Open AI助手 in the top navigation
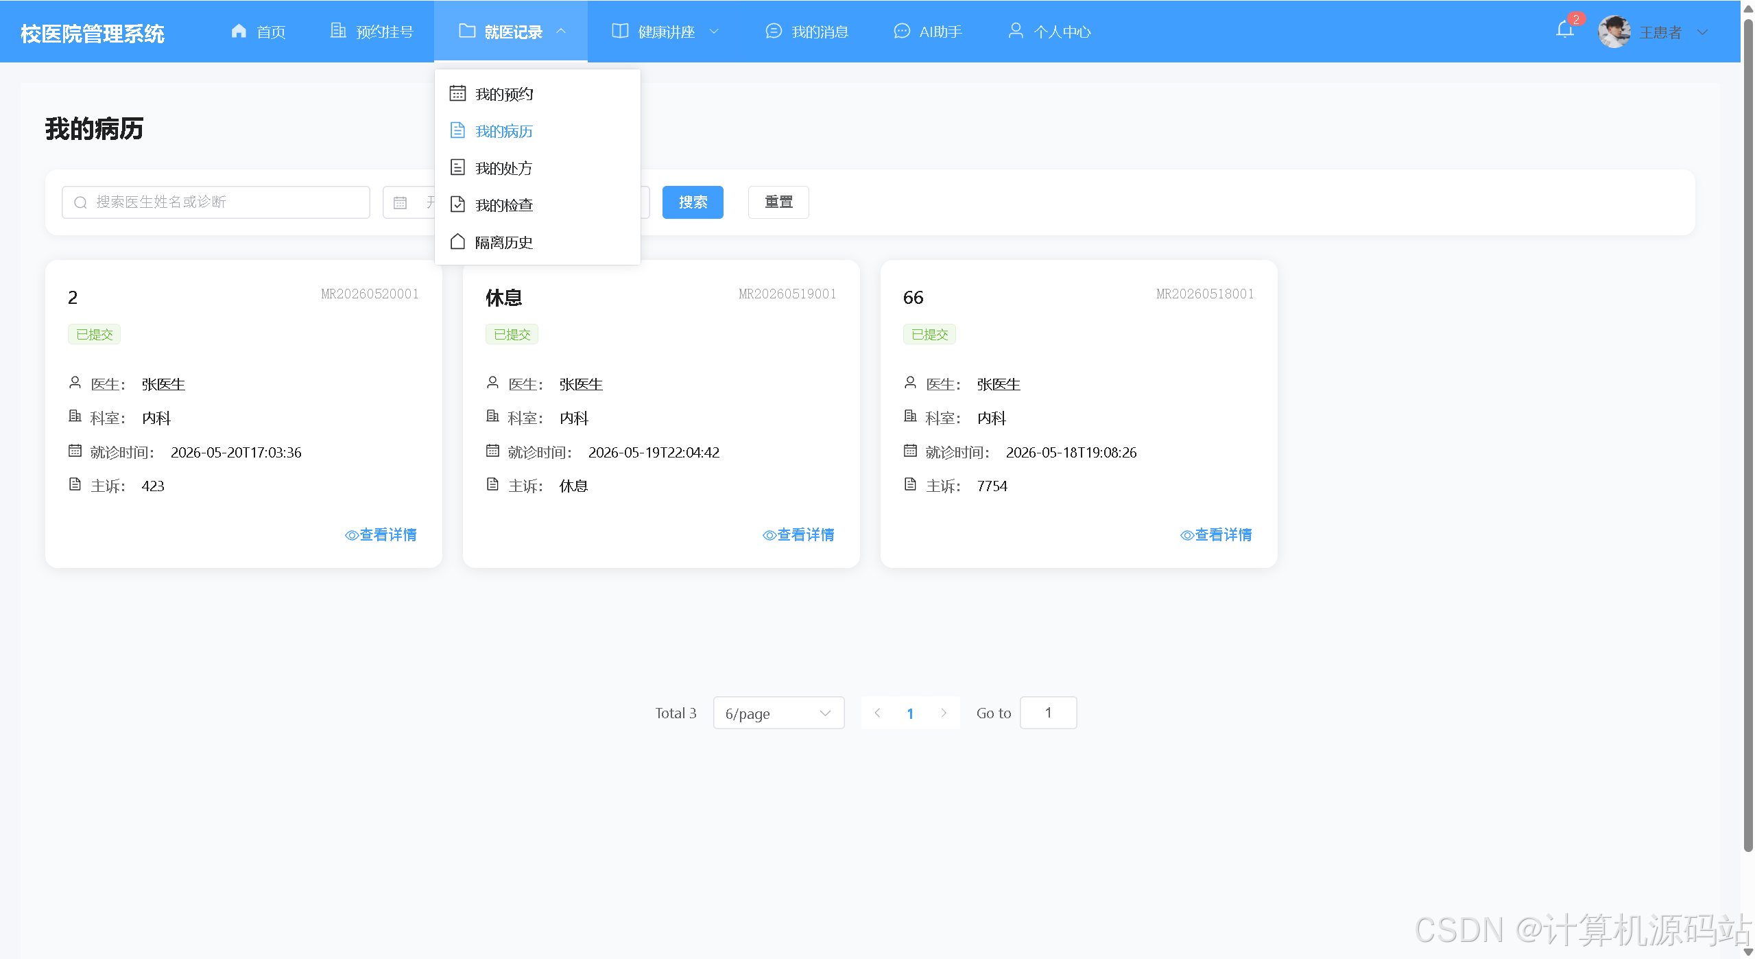Screen dimensions: 1755x959 click(x=928, y=32)
